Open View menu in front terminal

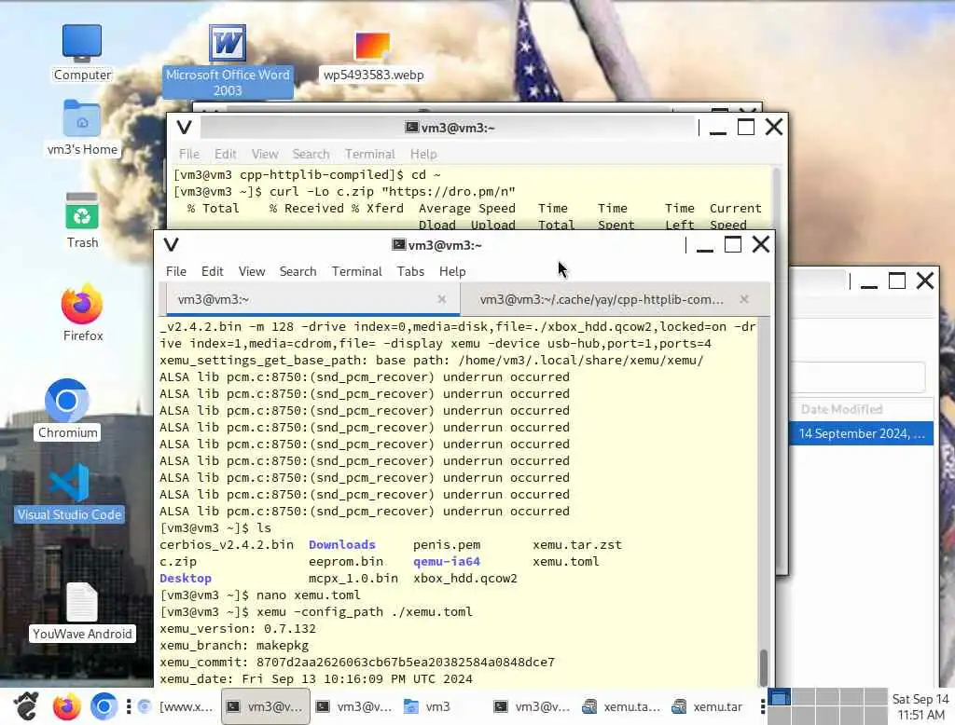(x=252, y=271)
